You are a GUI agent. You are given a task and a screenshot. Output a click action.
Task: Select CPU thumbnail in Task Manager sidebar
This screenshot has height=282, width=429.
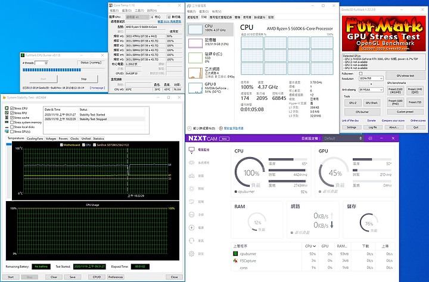tap(195, 29)
